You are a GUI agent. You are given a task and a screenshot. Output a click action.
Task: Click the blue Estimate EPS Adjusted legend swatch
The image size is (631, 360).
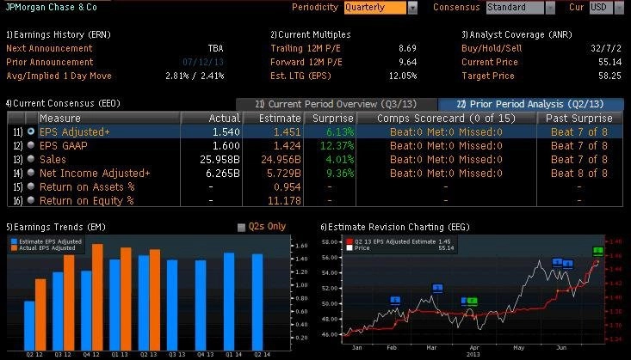pyautogui.click(x=14, y=241)
